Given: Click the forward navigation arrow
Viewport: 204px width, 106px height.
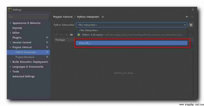Looking at the screenshot, I should click(x=192, y=17).
